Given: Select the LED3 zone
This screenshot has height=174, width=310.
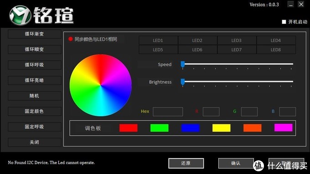Looking at the screenshot, I should (237, 40).
